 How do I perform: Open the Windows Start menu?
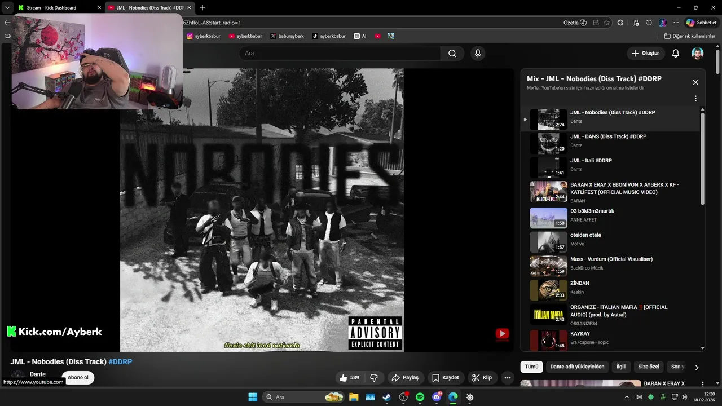click(253, 397)
